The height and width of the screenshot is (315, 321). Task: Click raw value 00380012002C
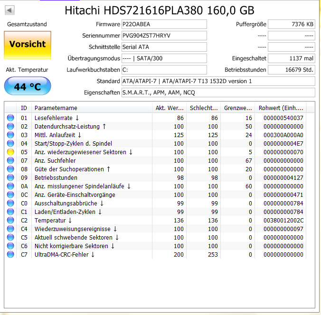click(x=283, y=221)
